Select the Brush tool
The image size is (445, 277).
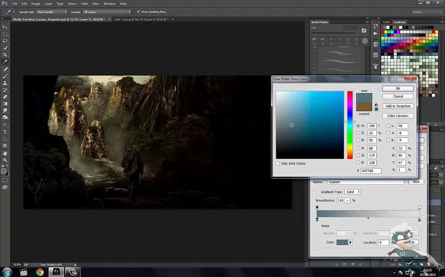coord(5,76)
